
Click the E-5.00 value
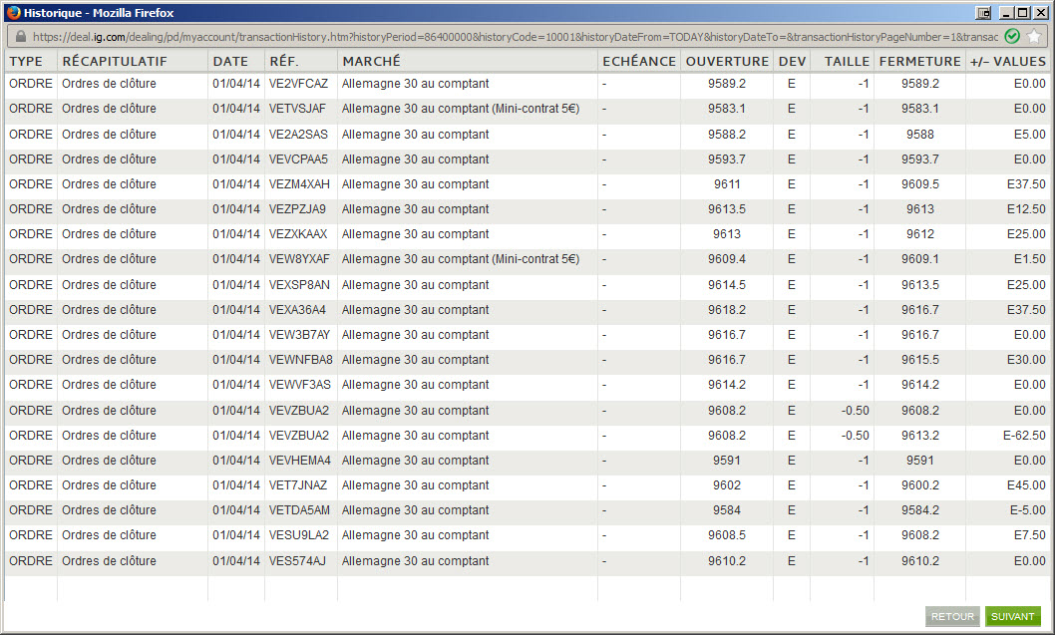click(x=1027, y=510)
